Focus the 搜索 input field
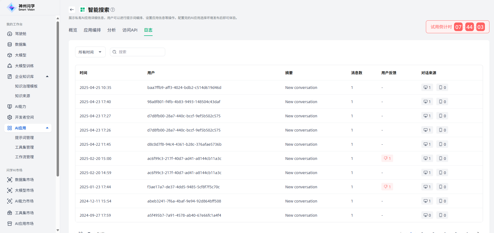Viewport: 494px width, 233px height. (x=138, y=52)
